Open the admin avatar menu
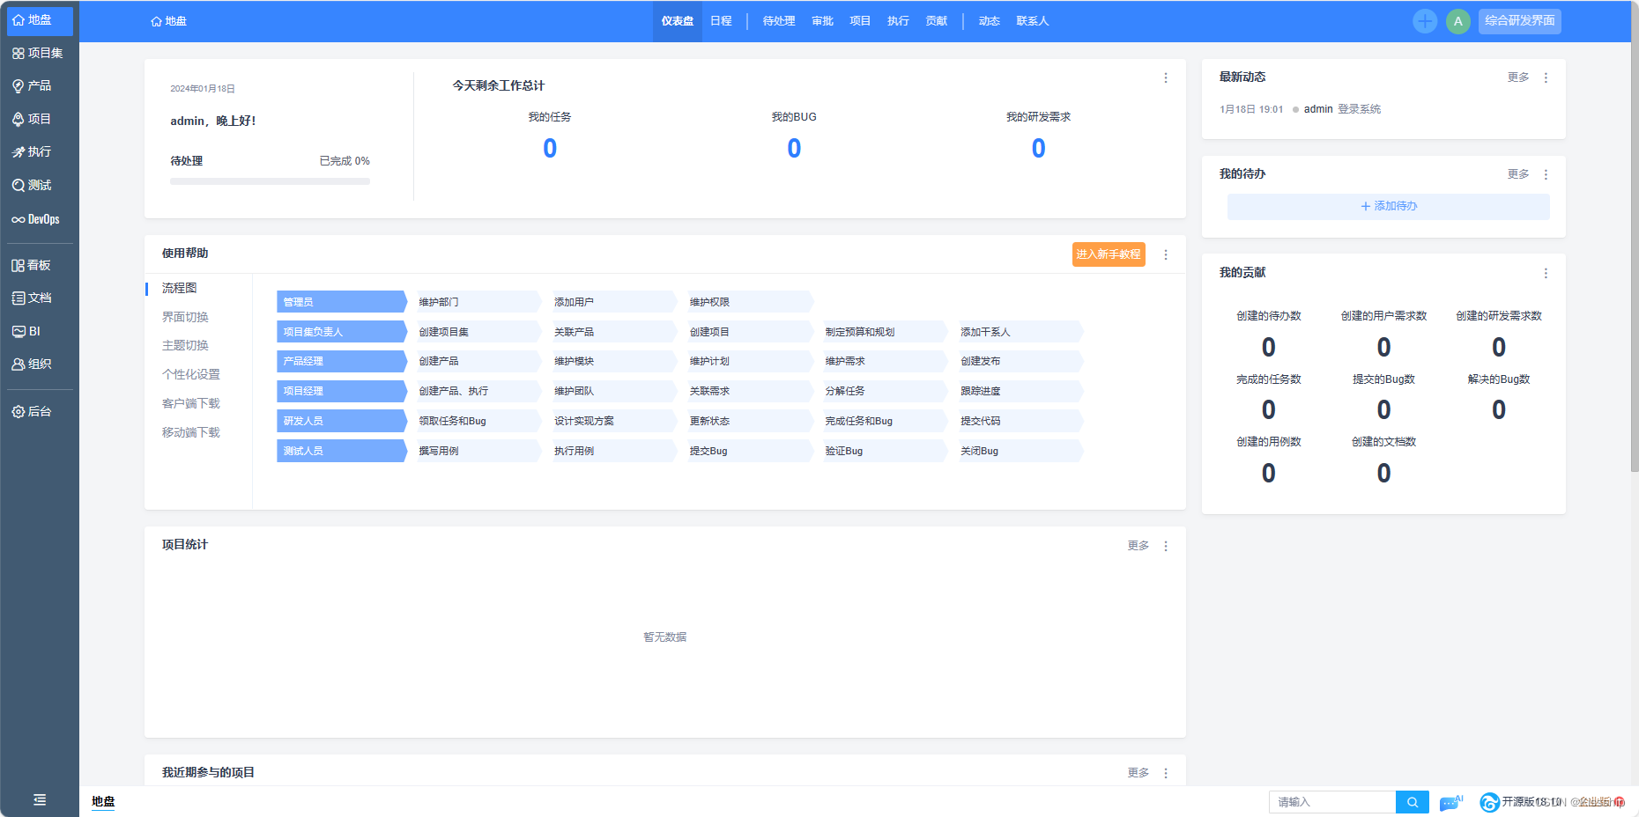 click(1458, 21)
